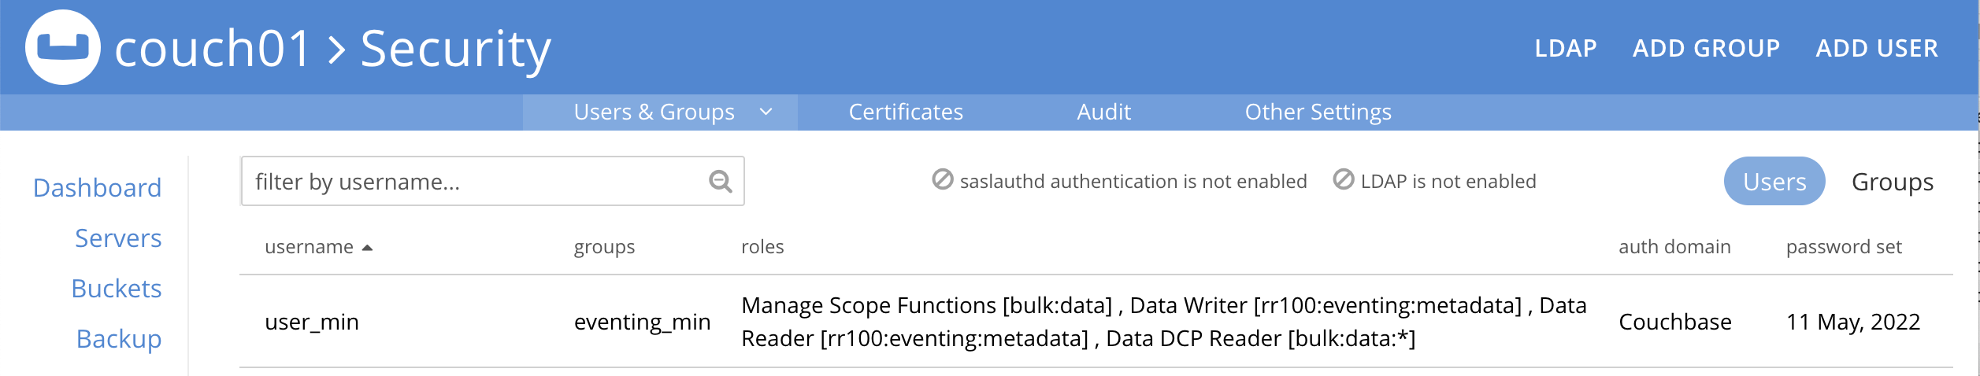Click the username sort arrow
This screenshot has height=376, width=1980.
point(367,248)
